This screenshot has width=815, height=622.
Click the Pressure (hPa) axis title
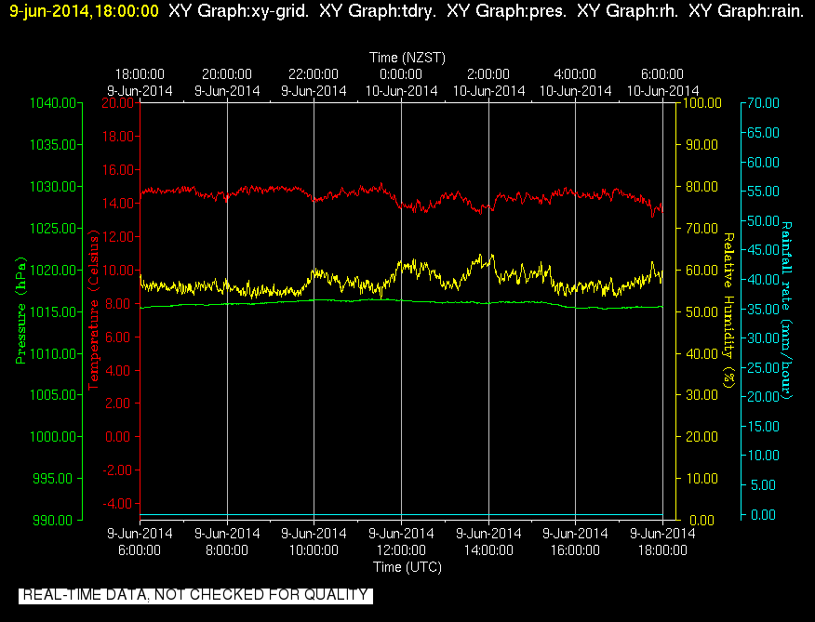20,311
